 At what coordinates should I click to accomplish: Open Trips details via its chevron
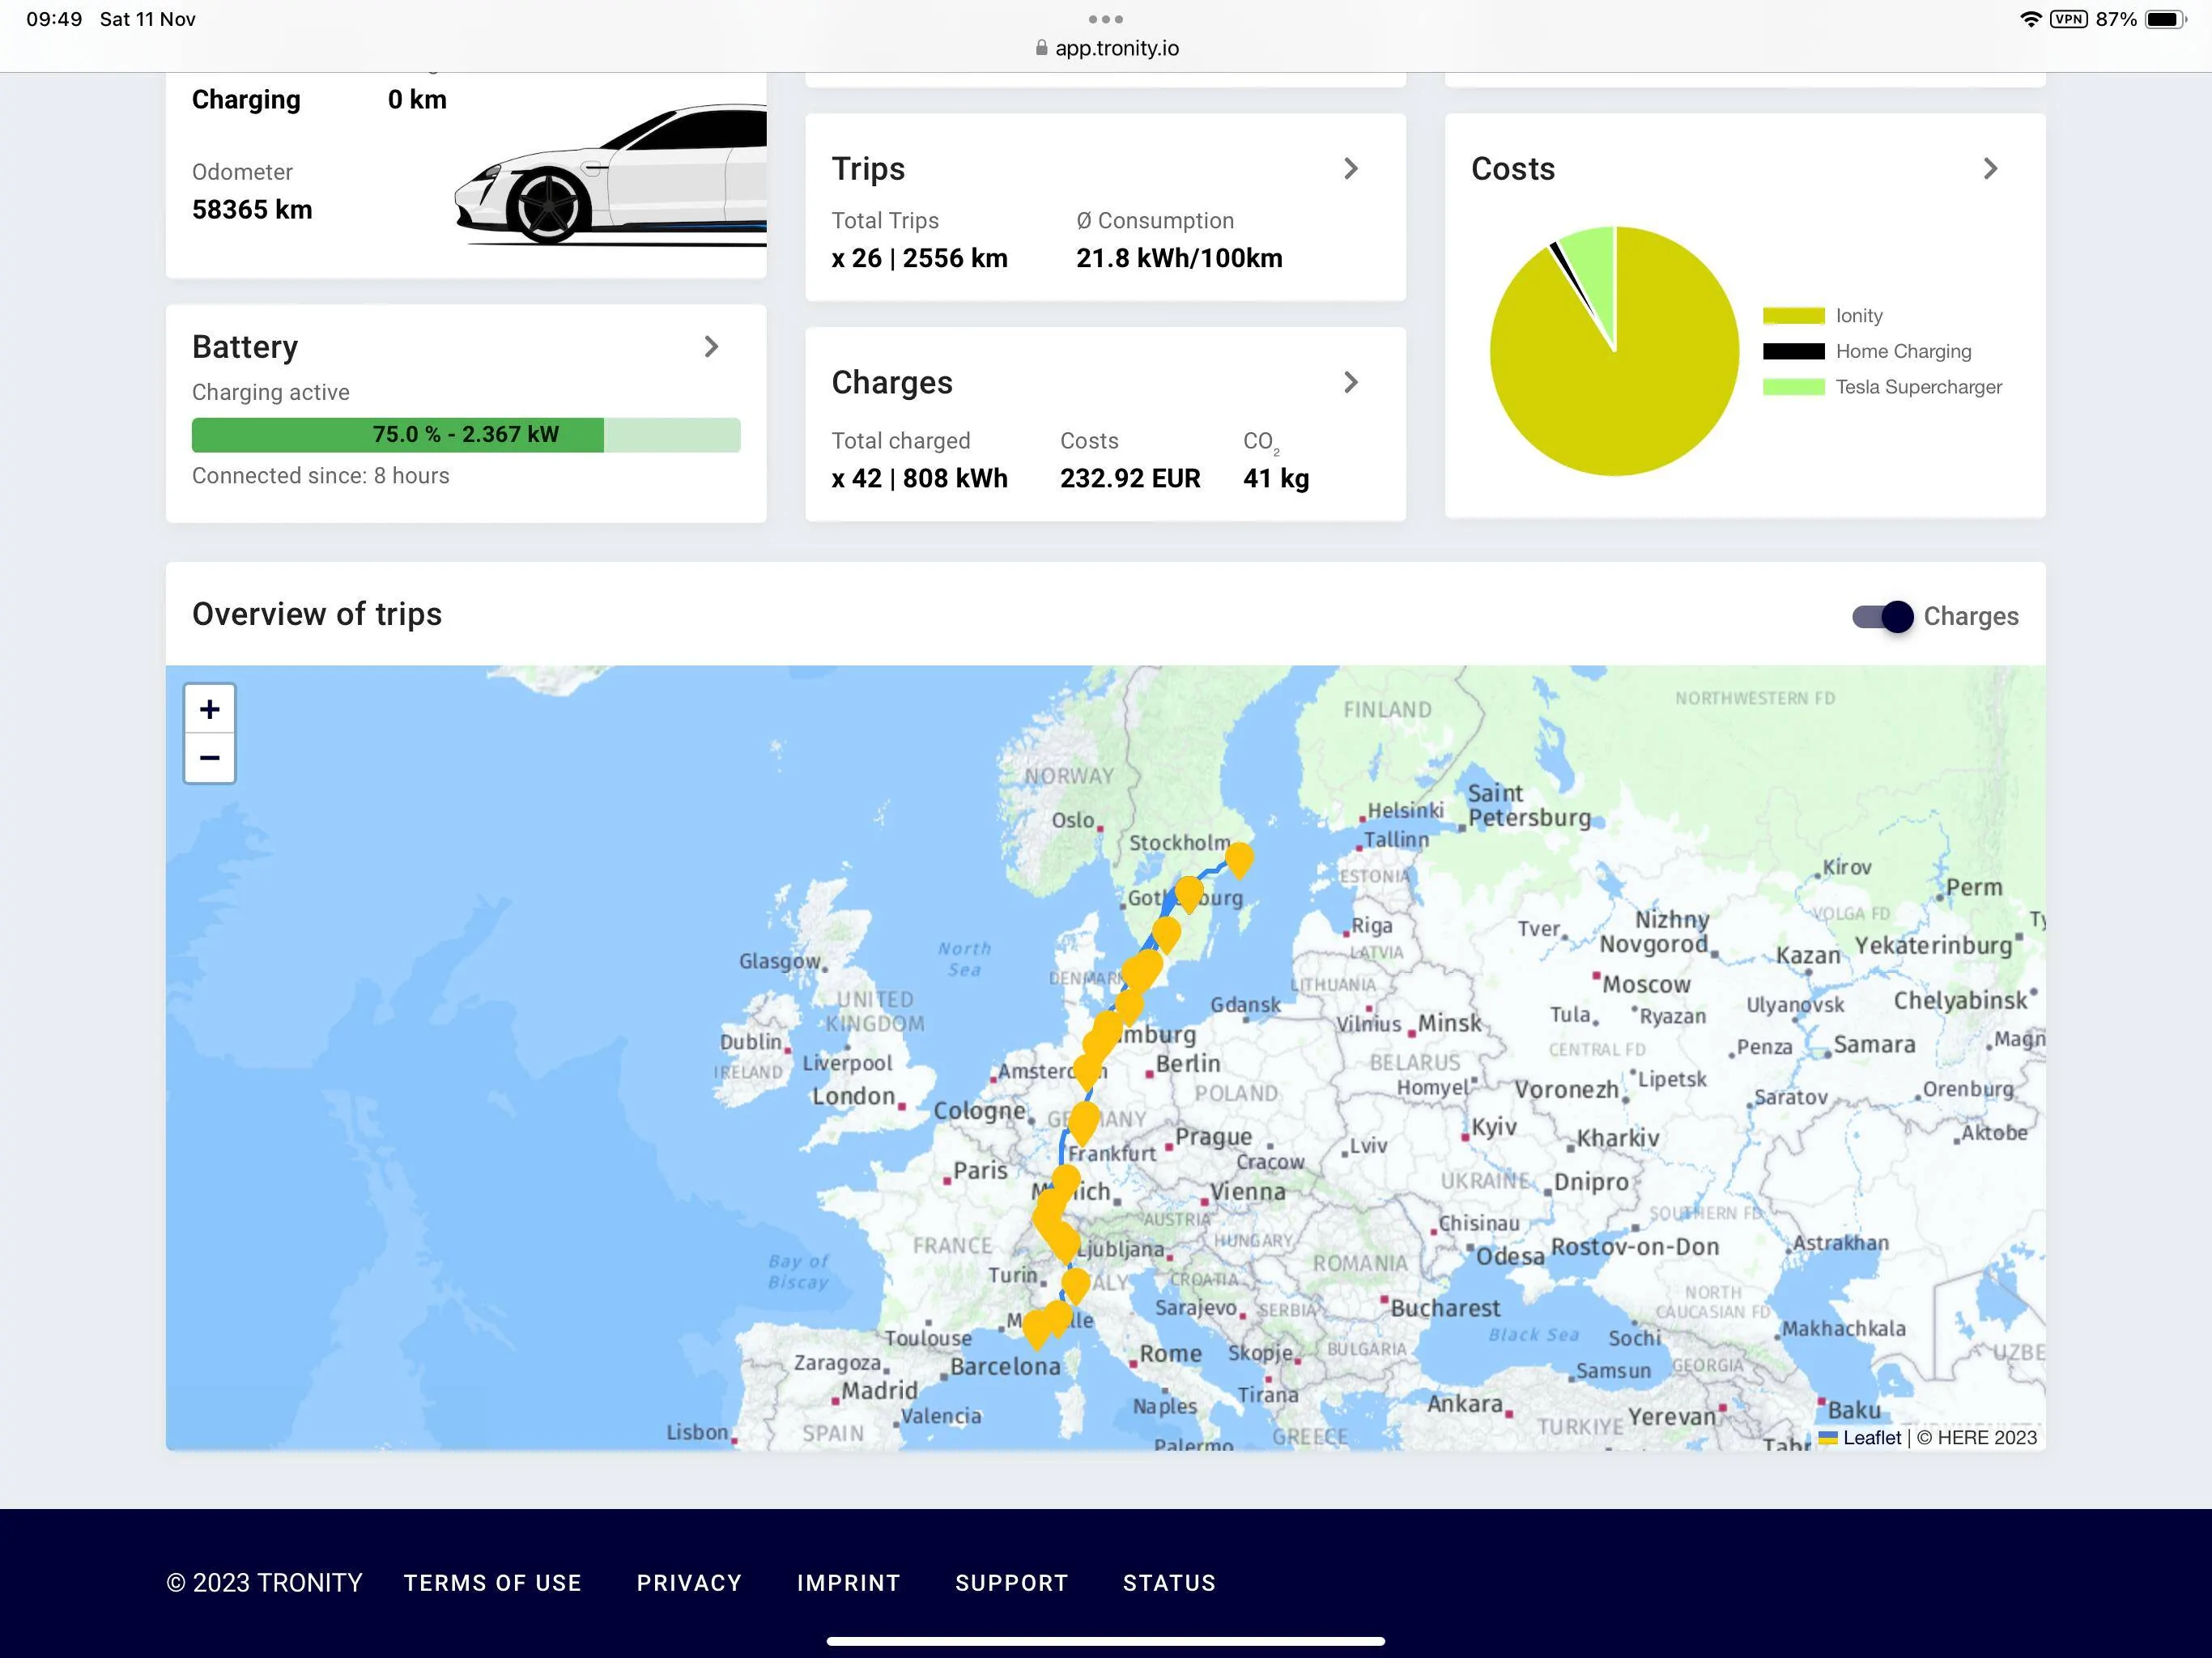1351,169
